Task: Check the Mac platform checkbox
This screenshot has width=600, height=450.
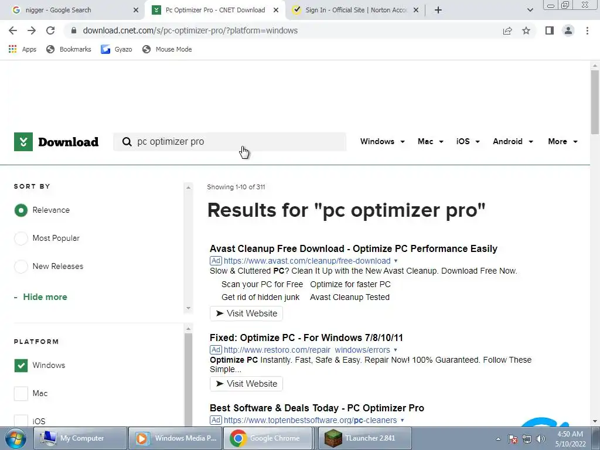Action: (21, 393)
